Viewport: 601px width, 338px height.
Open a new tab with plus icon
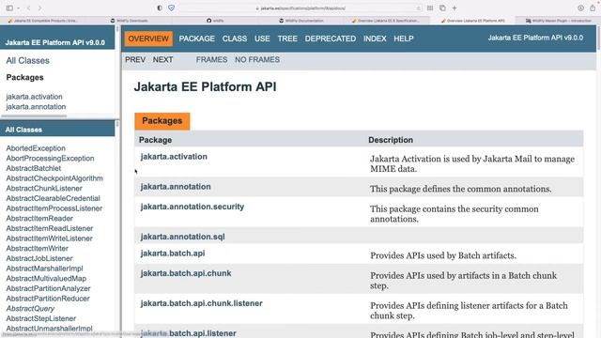tap(455, 8)
